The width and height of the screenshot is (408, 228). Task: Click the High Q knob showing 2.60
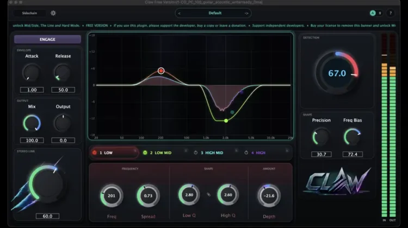click(x=228, y=194)
